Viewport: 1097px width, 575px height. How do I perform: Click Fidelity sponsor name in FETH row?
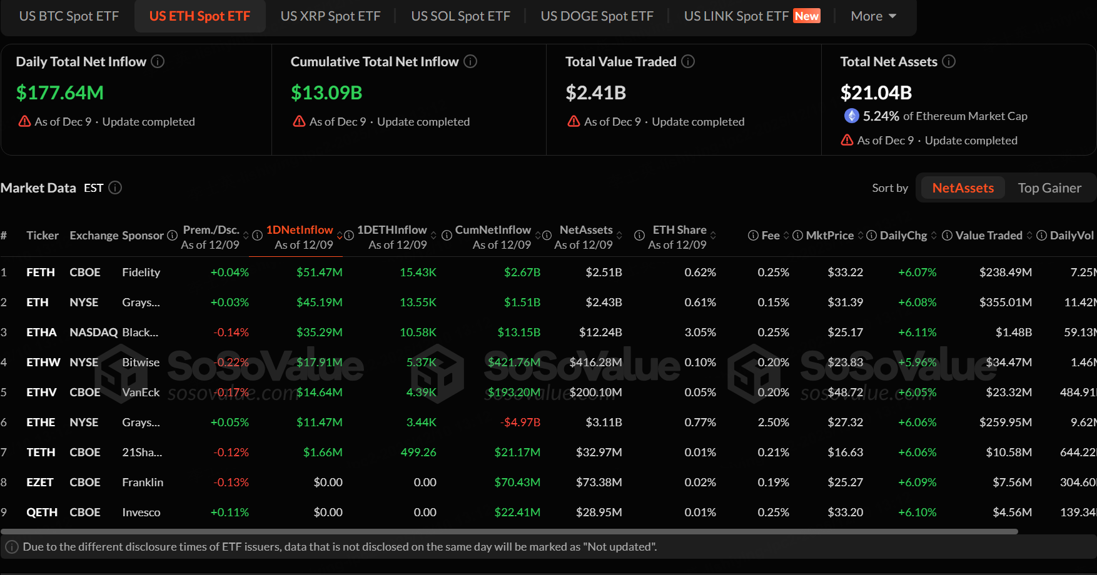141,272
